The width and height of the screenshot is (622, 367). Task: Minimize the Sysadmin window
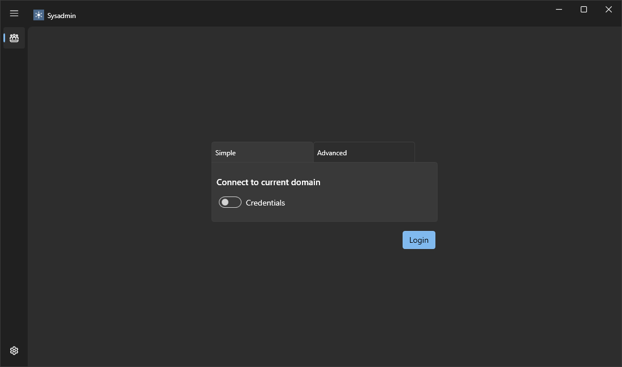(x=559, y=10)
